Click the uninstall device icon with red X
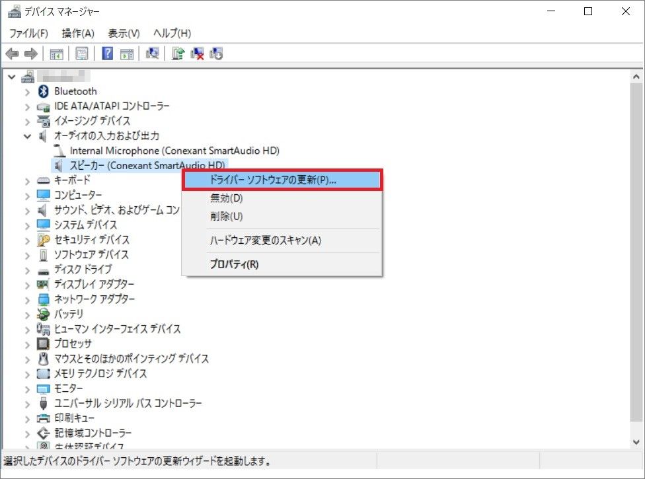This screenshot has width=645, height=479. pyautogui.click(x=197, y=54)
